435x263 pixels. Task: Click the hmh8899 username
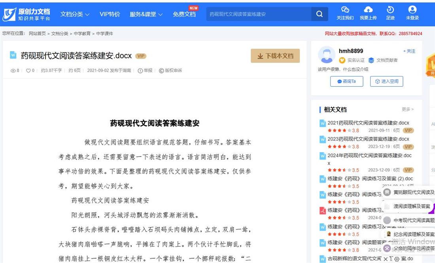351,51
